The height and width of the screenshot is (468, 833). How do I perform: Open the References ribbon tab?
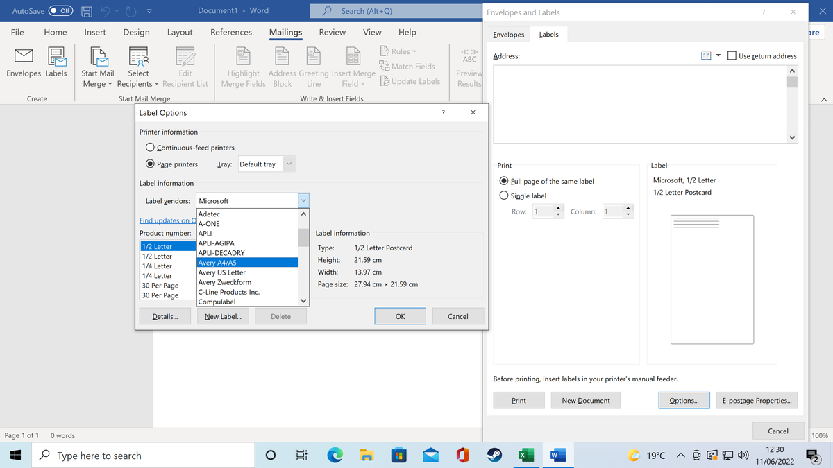tap(231, 32)
